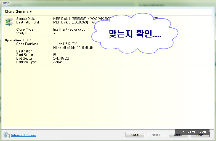Select the Clone Summary heading
Screen dimensions: 216x141
click(x=18, y=12)
